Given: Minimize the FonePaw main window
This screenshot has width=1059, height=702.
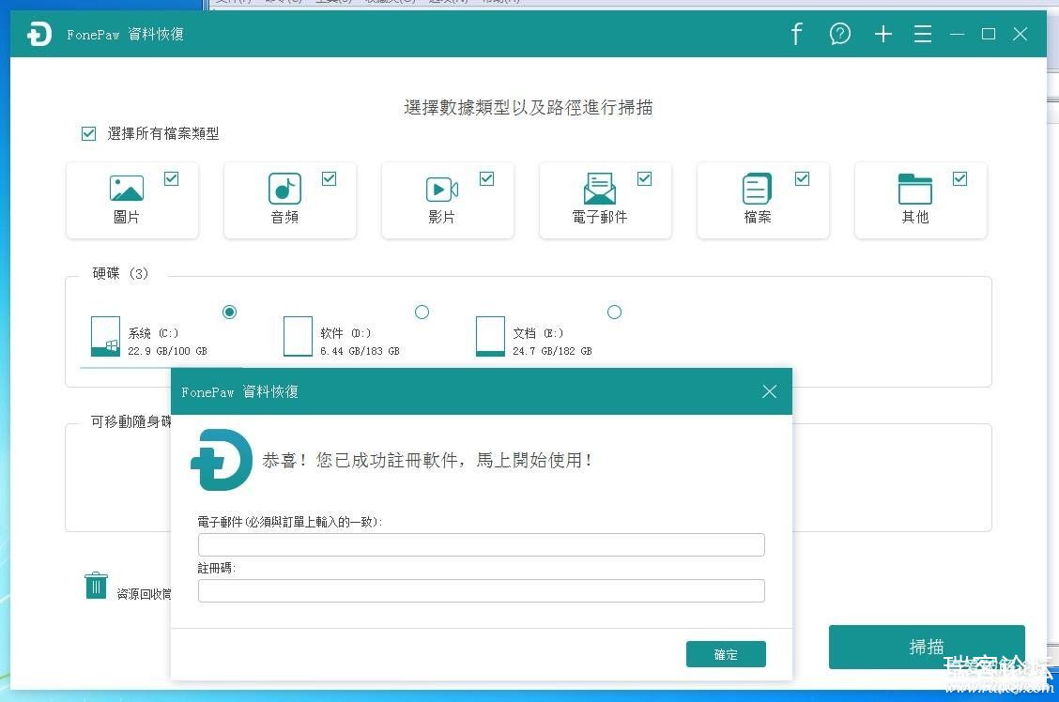Looking at the screenshot, I should (x=957, y=34).
